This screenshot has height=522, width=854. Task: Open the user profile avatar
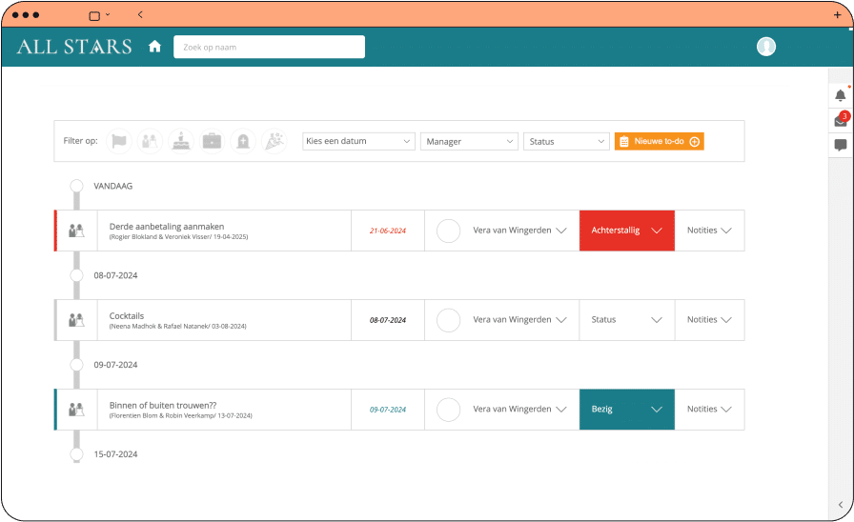pyautogui.click(x=765, y=47)
